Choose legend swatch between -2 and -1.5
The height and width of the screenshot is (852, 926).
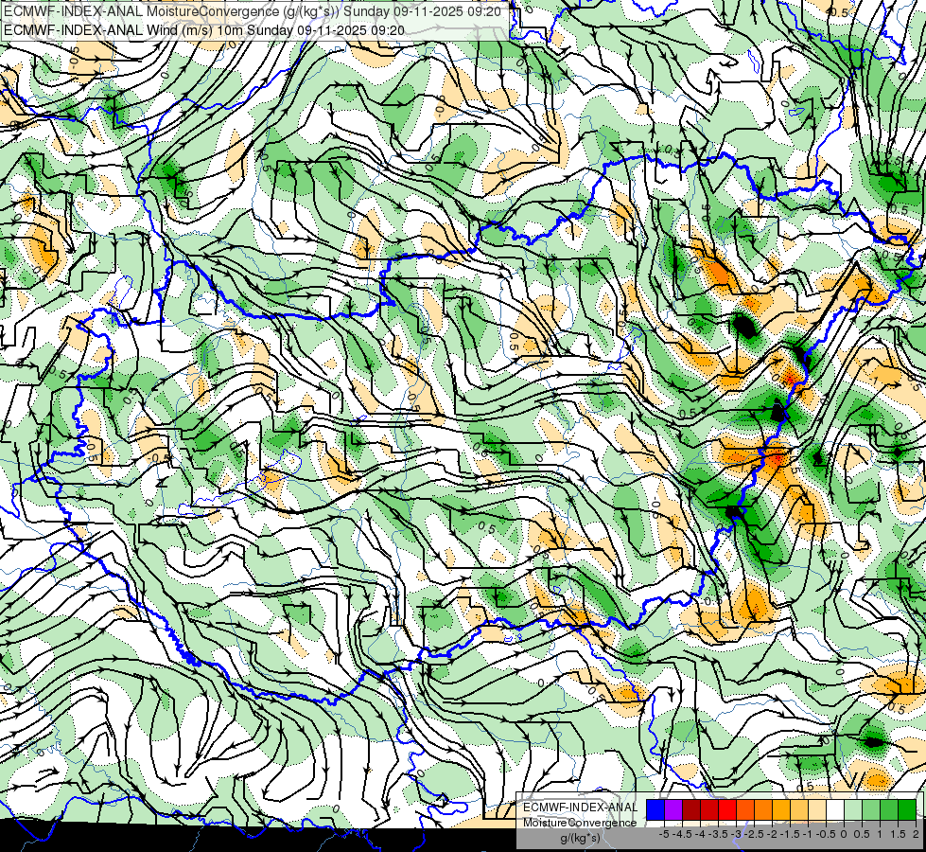click(780, 809)
